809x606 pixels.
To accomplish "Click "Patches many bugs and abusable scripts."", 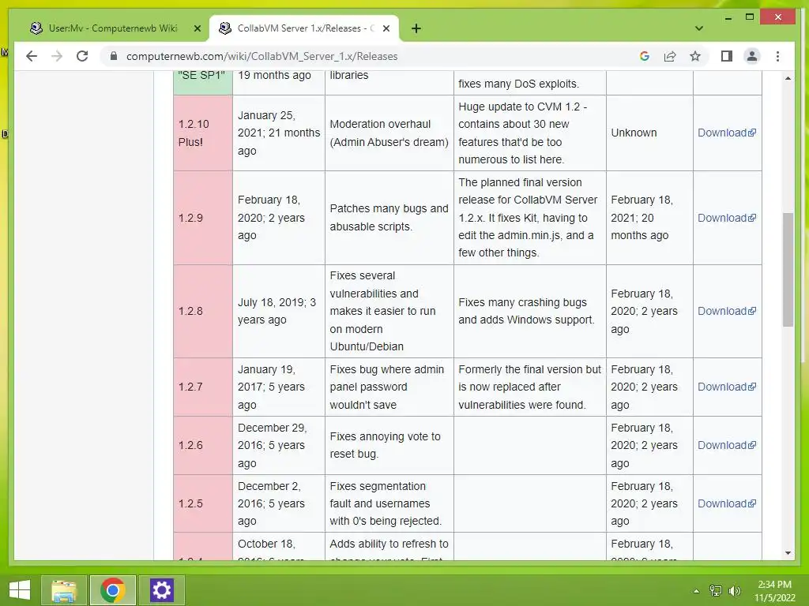I will pyautogui.click(x=389, y=218).
